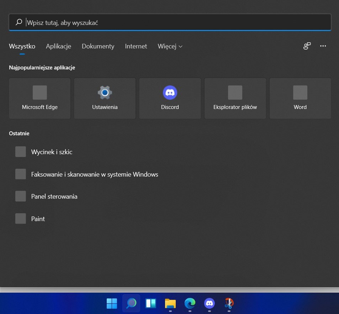Viewport: 339px width, 314px height.
Task: Switch to the Aplikacje tab
Action: pos(59,46)
